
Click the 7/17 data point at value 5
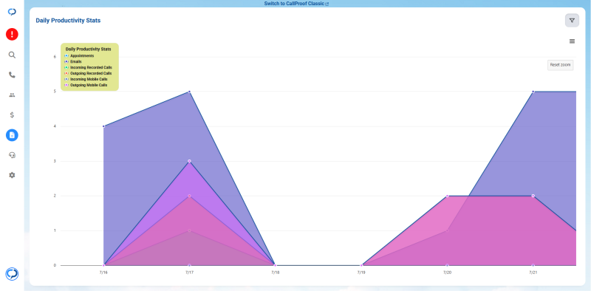[189, 92]
